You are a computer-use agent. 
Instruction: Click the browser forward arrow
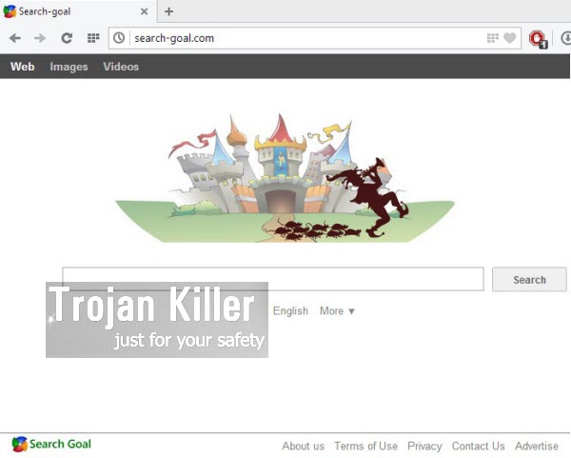[x=39, y=38]
